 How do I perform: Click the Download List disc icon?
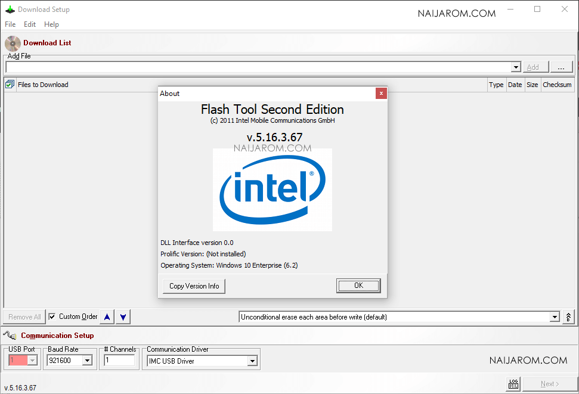click(x=13, y=43)
